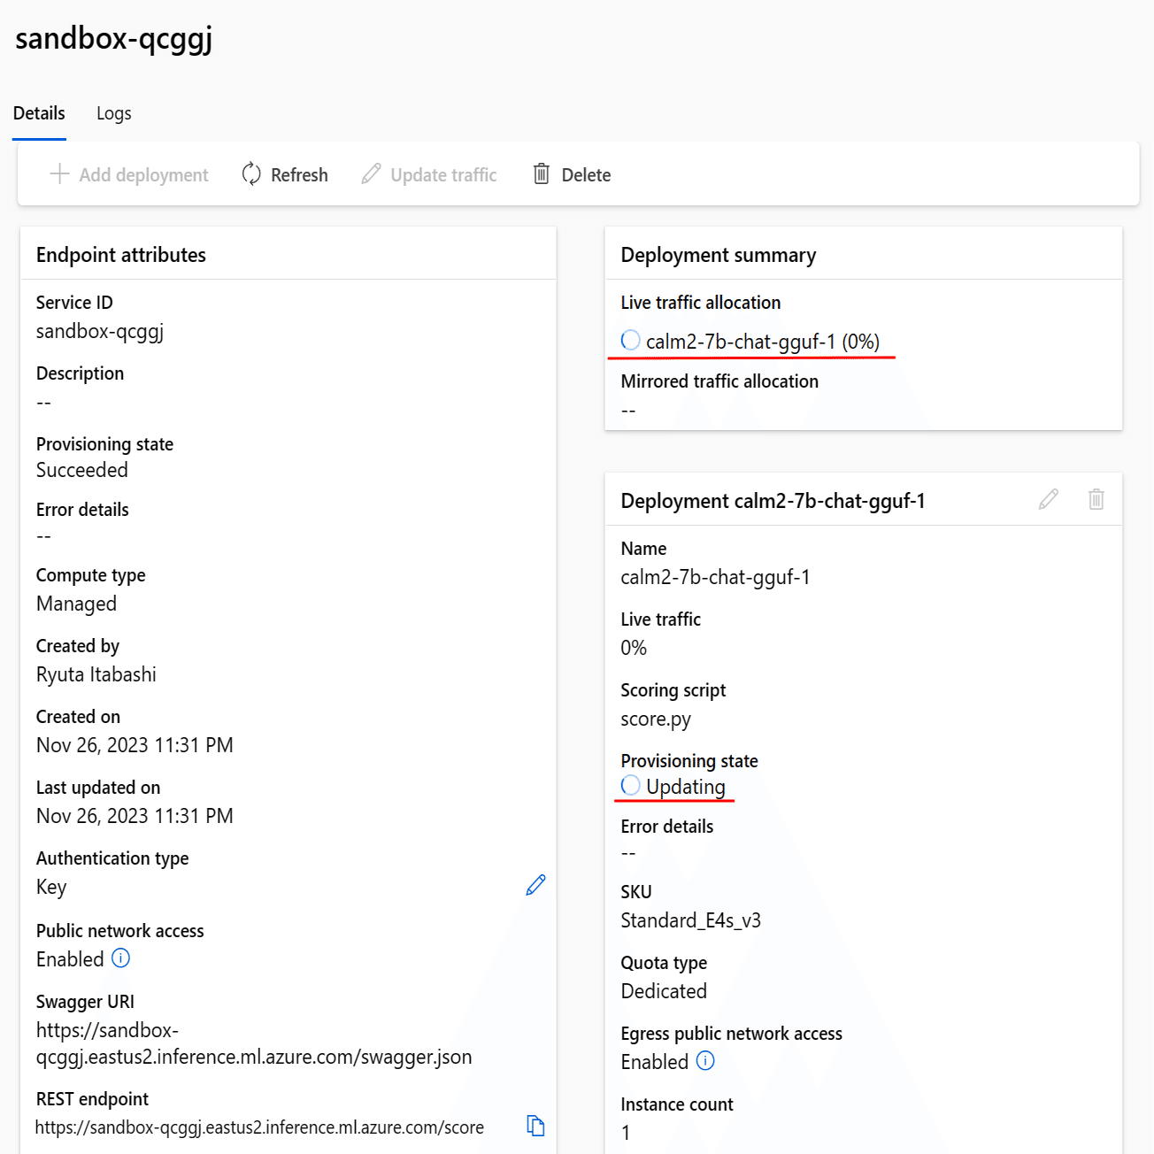Click the Update traffic pencil icon
Screen dimensions: 1154x1154
372,173
